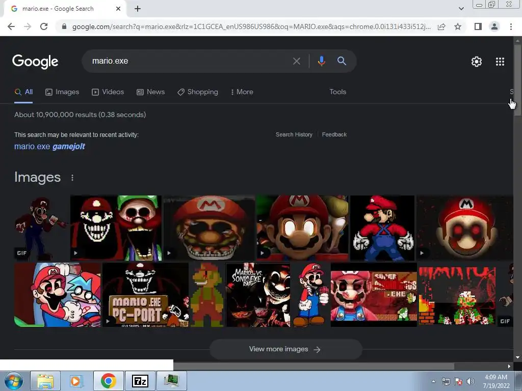Expand the tab search chevron

tap(461, 9)
